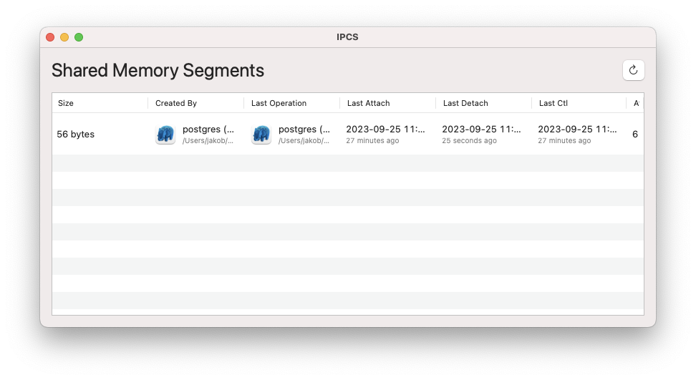Click the Last Detach column header

(x=483, y=103)
